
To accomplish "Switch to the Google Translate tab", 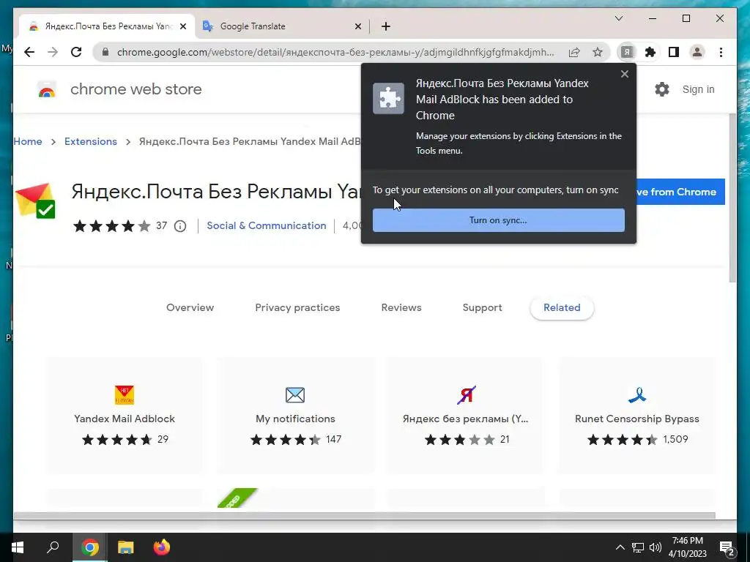I will coord(283,26).
